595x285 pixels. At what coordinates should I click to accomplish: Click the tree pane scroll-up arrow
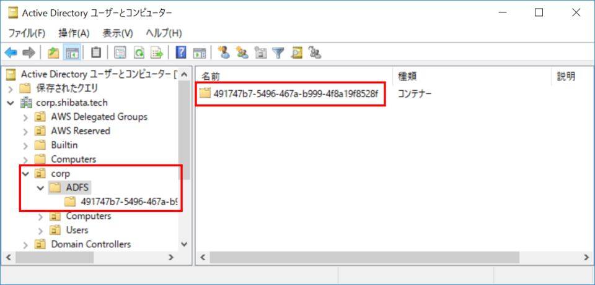click(185, 74)
